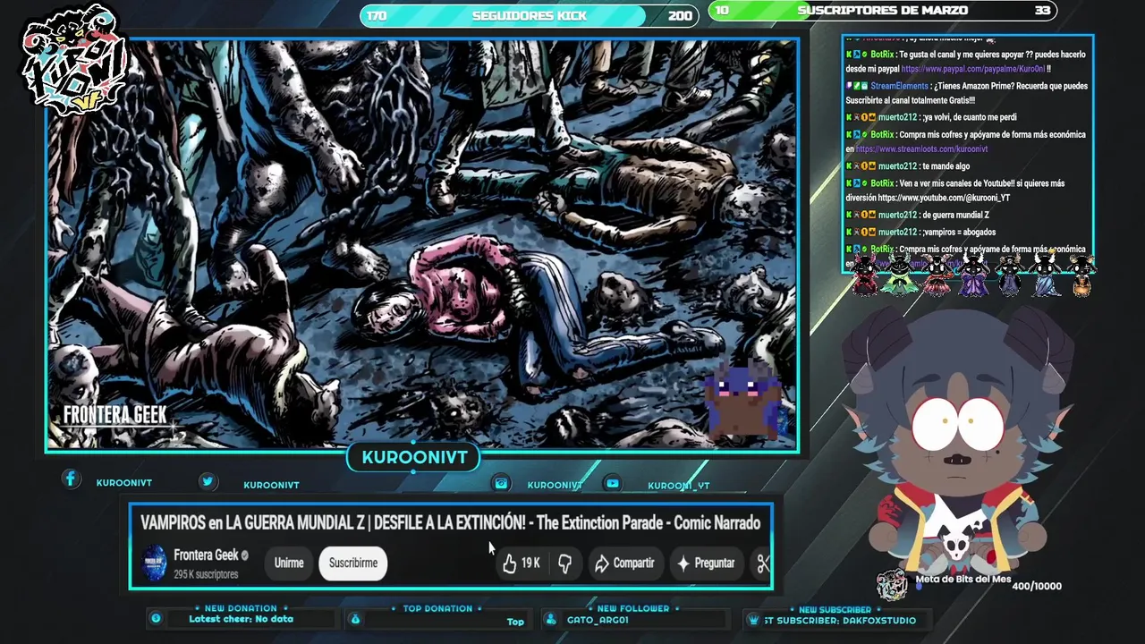Click the 'GATO_ARG01' new follower name
1145x644 pixels.
coord(598,620)
